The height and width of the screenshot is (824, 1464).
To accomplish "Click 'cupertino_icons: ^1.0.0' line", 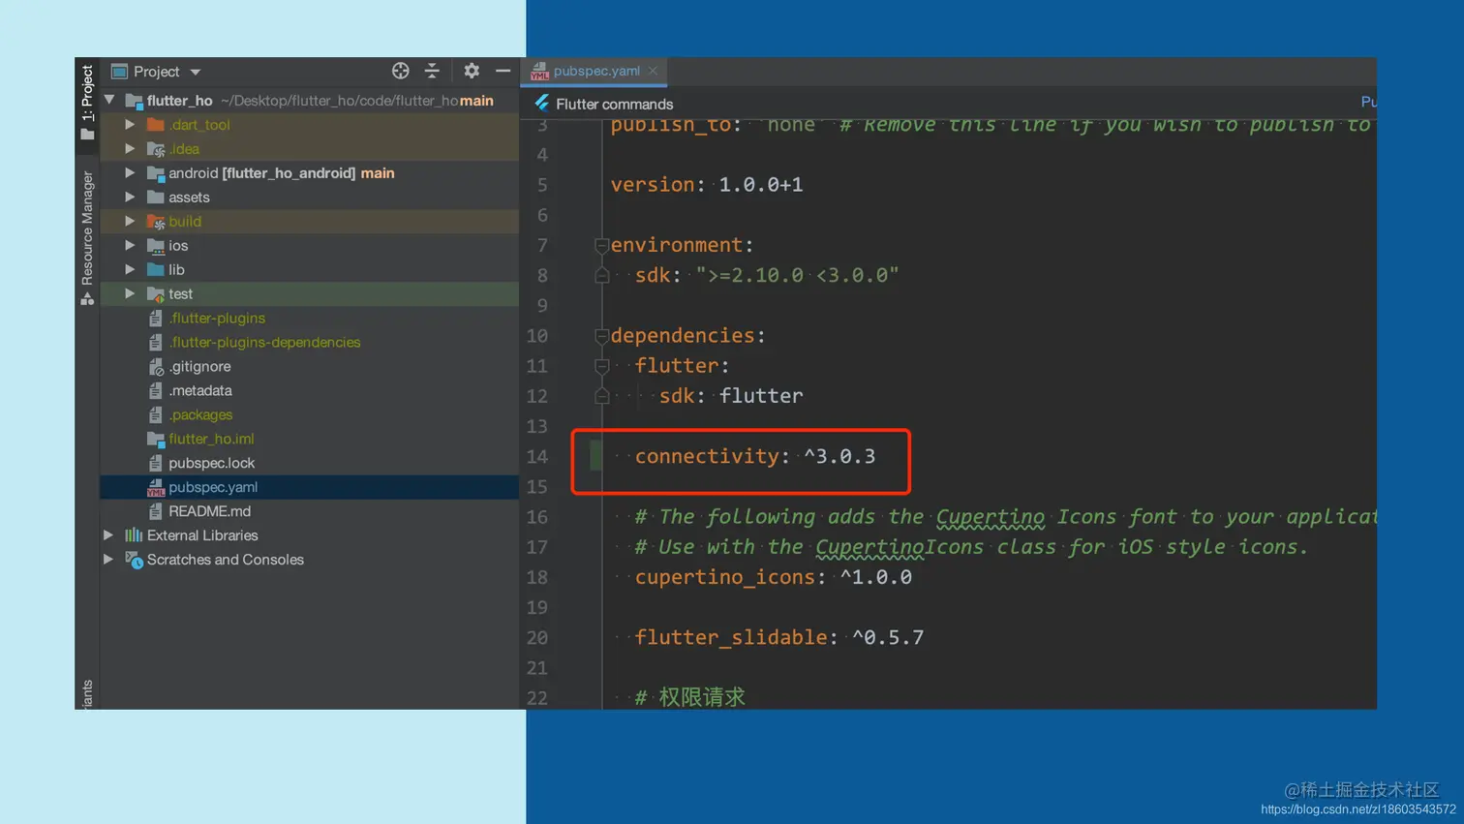I will coord(773,577).
